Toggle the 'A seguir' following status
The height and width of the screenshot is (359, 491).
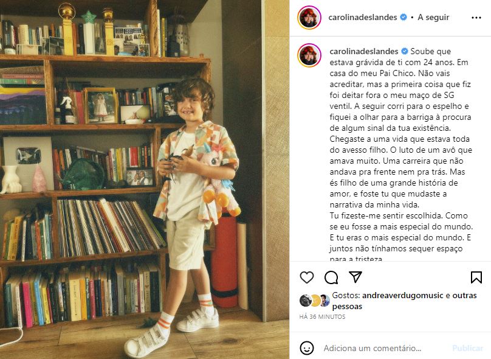pyautogui.click(x=433, y=17)
